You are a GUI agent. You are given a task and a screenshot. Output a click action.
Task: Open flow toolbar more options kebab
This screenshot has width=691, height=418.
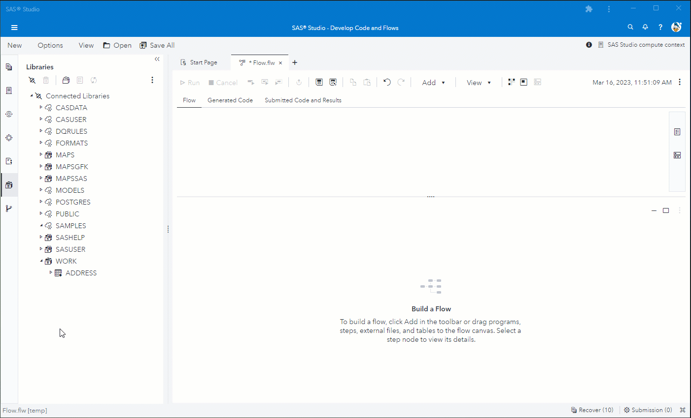click(x=680, y=82)
